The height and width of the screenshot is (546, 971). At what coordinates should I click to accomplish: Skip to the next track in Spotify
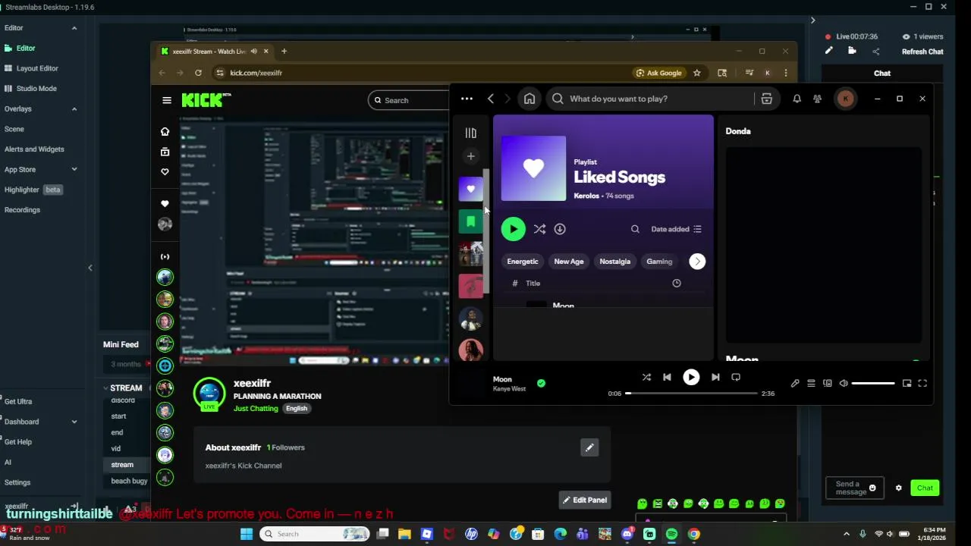(x=715, y=377)
